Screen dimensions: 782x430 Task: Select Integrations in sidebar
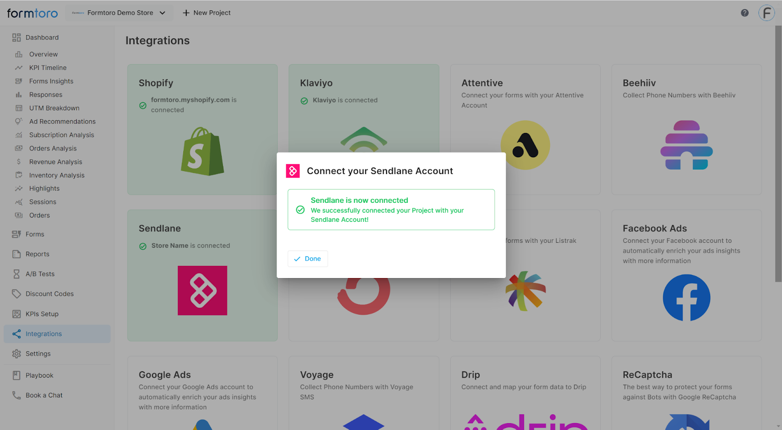pos(57,334)
